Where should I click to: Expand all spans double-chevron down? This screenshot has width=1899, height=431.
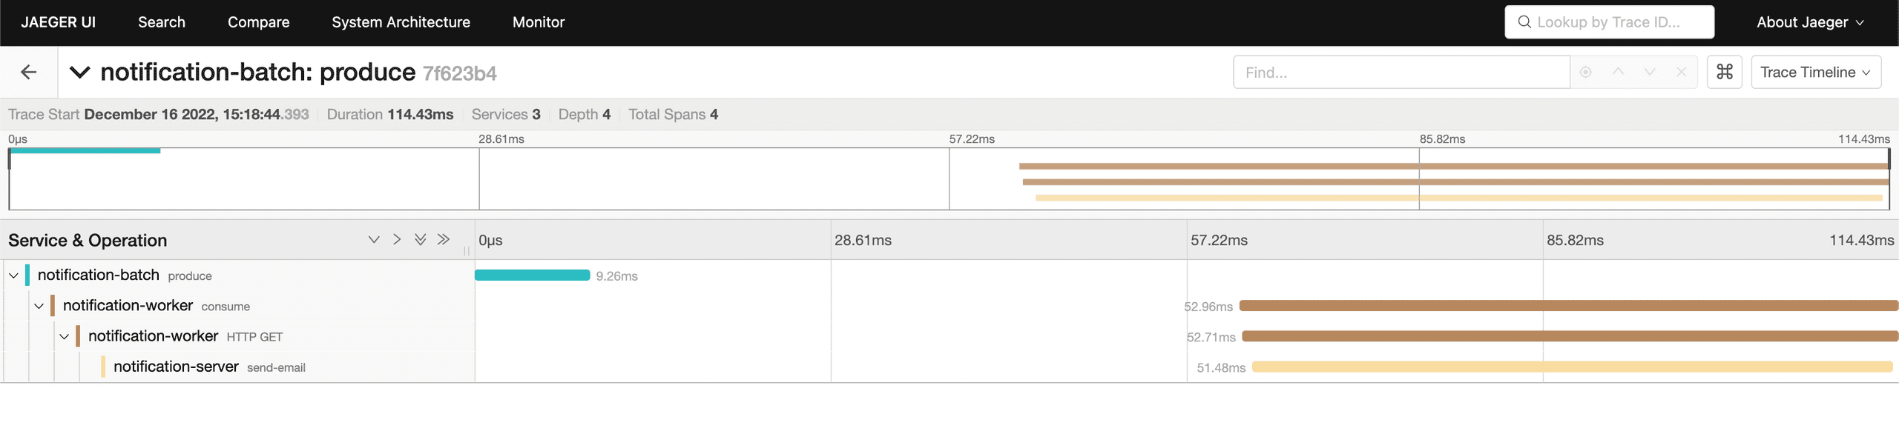click(421, 239)
